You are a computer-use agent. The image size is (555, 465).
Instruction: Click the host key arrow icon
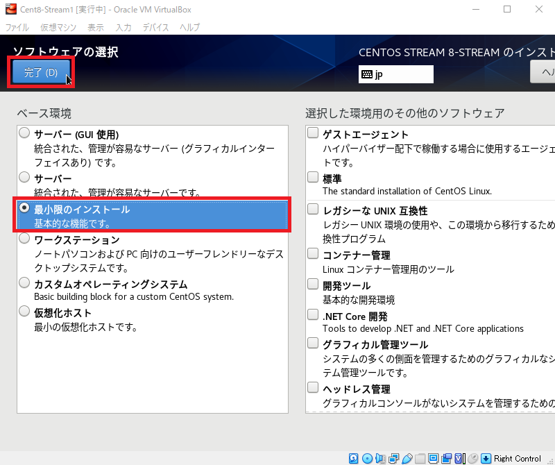(x=486, y=458)
